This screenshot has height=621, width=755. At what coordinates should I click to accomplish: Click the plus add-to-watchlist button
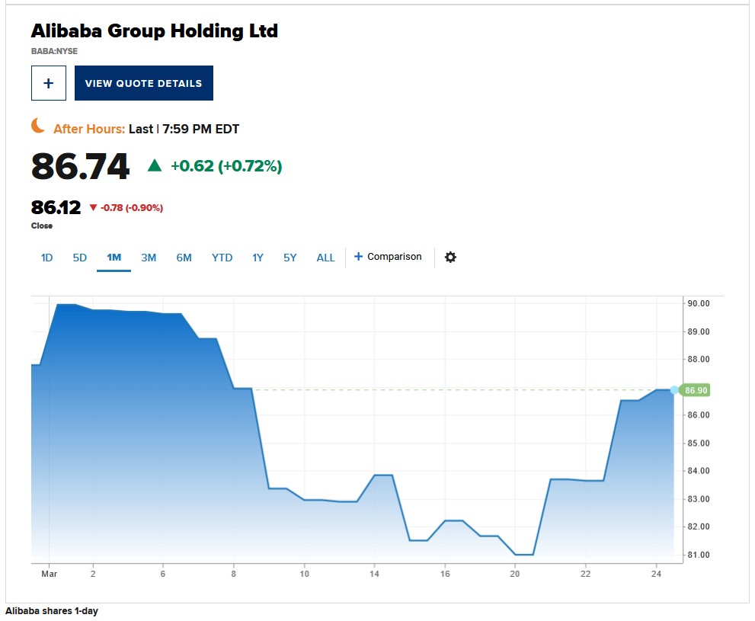pyautogui.click(x=49, y=83)
